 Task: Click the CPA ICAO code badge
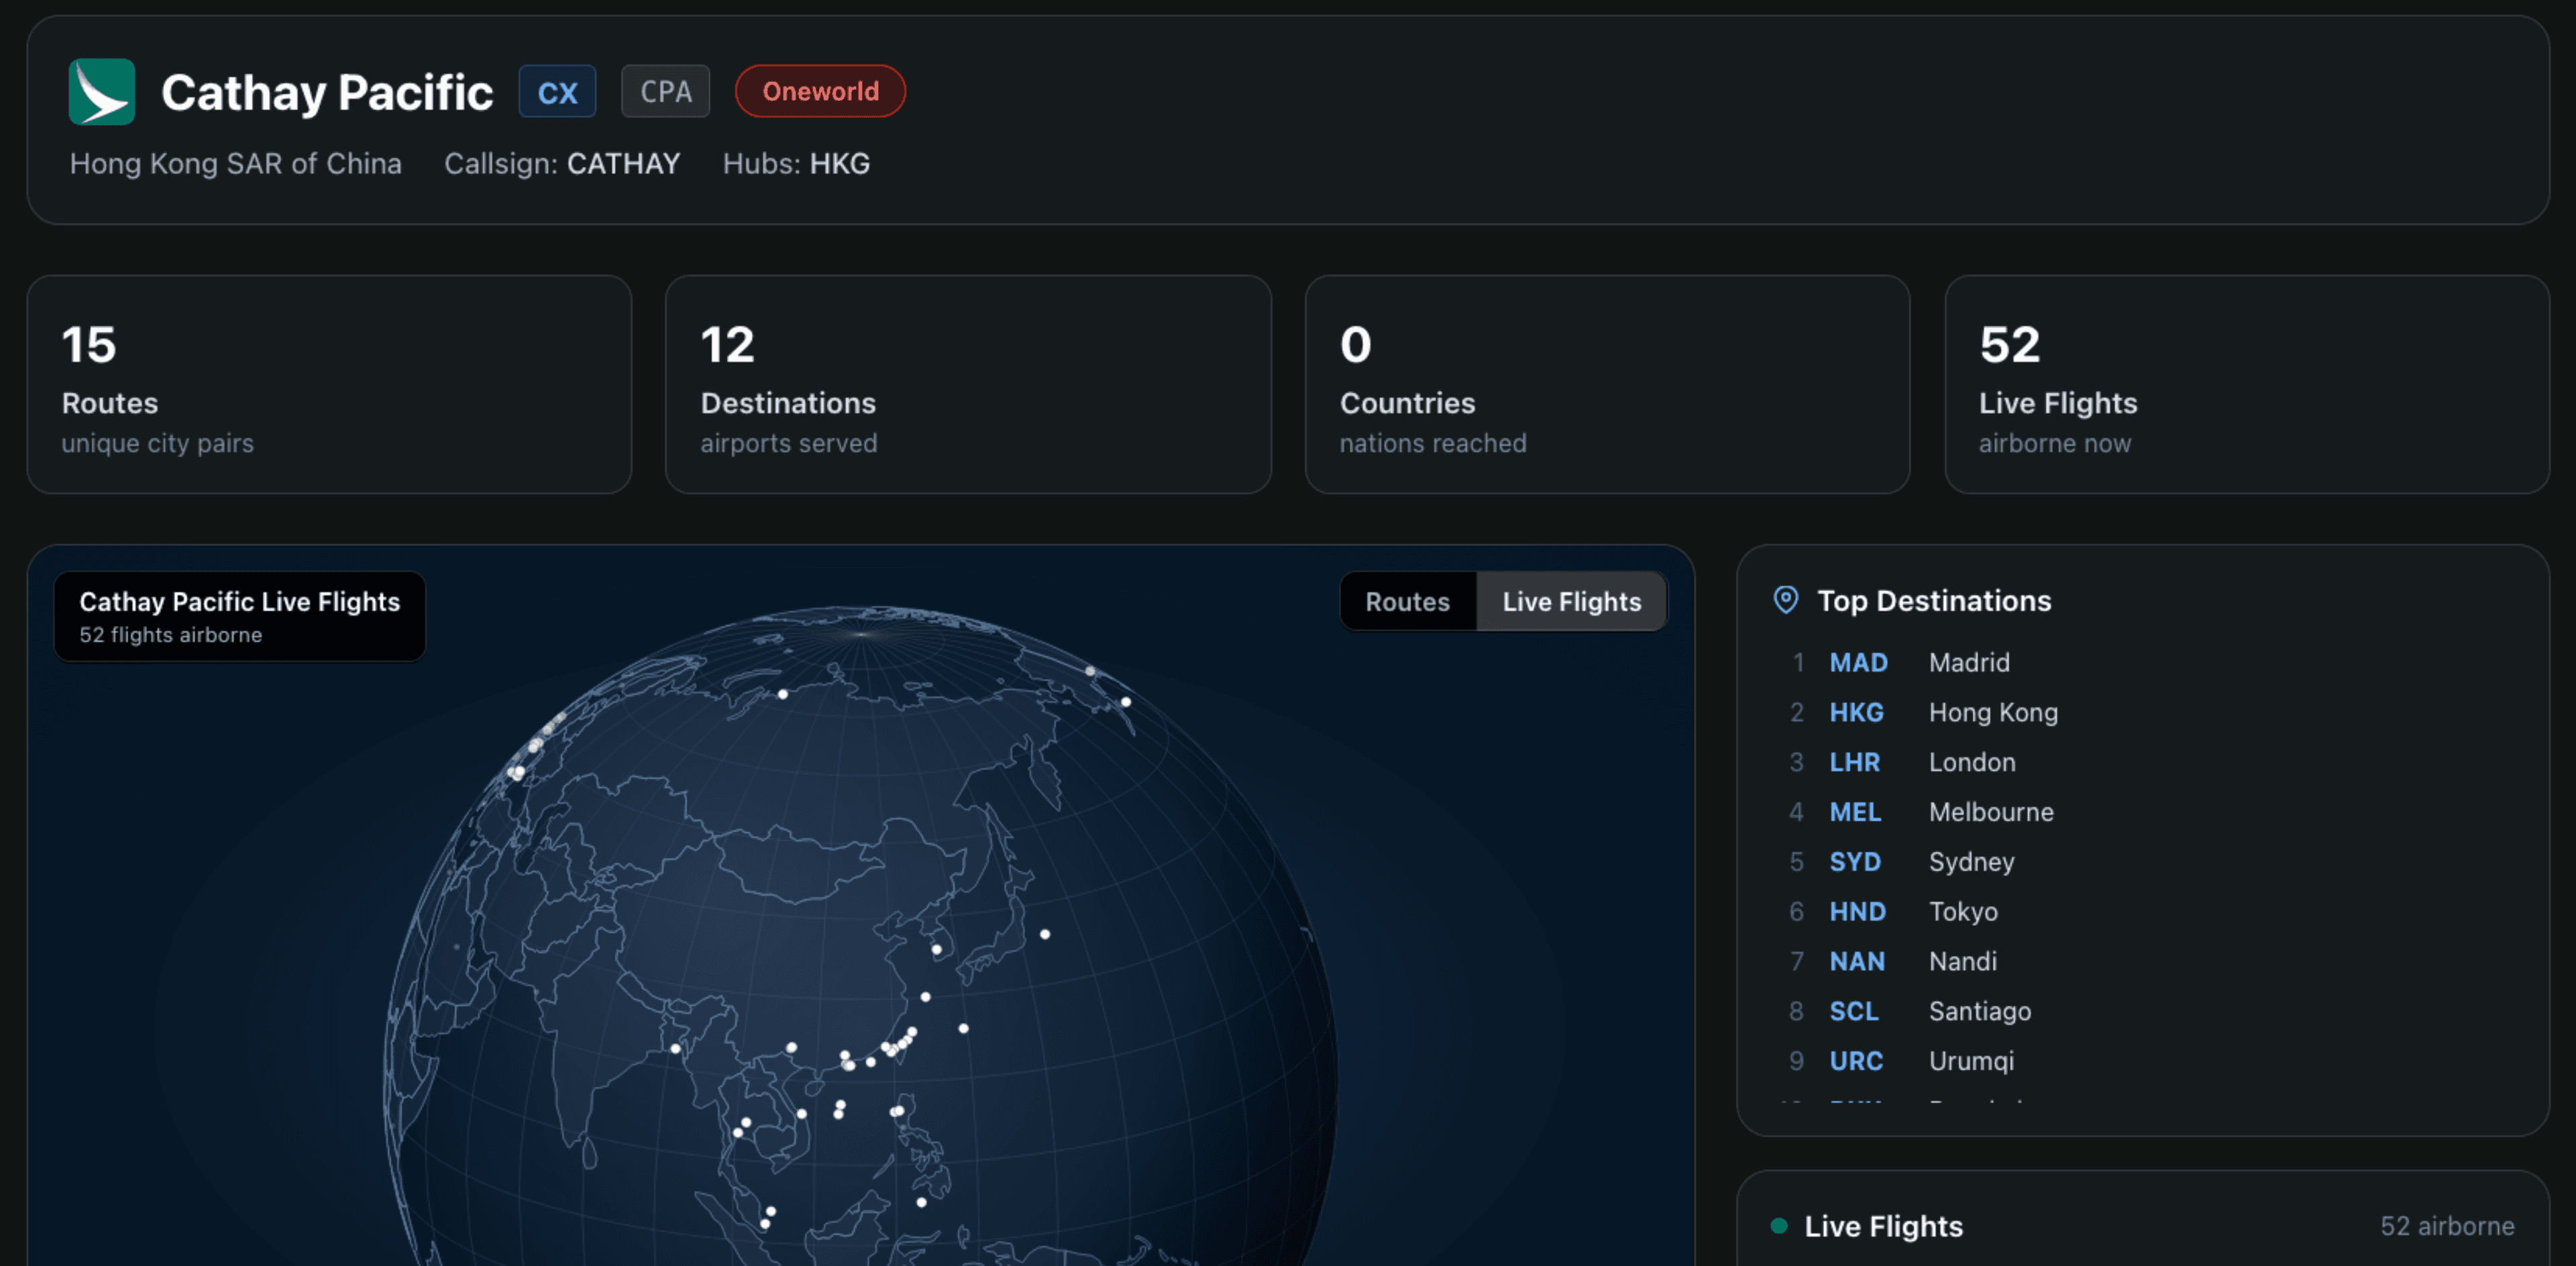coord(666,92)
